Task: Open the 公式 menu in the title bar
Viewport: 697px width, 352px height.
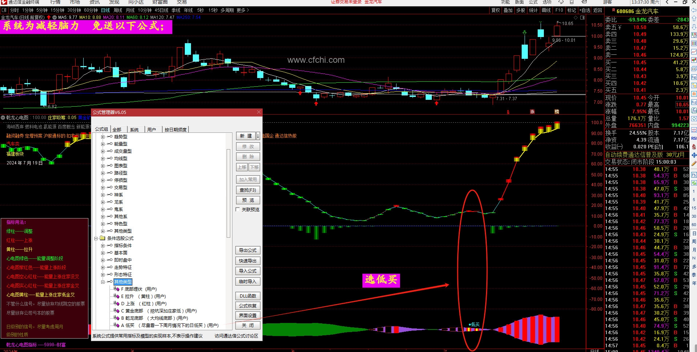Action: tap(533, 2)
